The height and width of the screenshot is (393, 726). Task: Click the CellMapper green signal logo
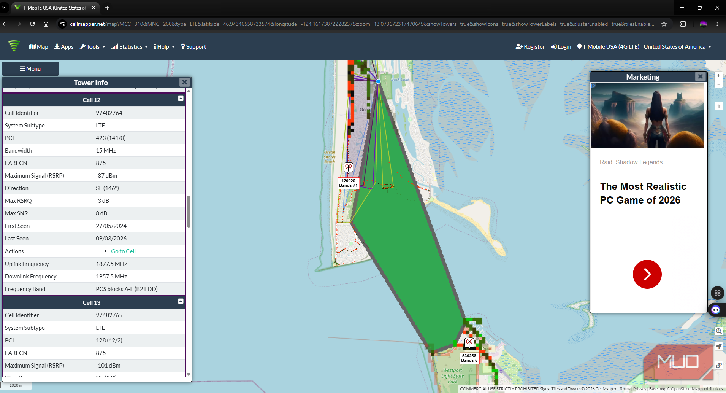[x=14, y=46]
